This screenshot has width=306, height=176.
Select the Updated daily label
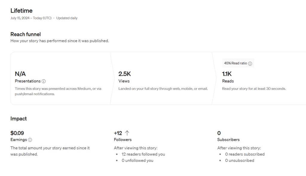pos(67,18)
